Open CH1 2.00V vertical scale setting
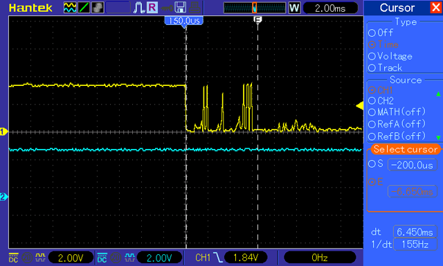Image resolution: width=443 pixels, height=266 pixels. [71, 258]
